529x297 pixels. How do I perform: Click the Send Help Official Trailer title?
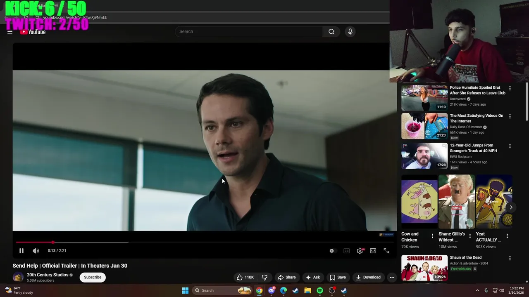click(70, 266)
